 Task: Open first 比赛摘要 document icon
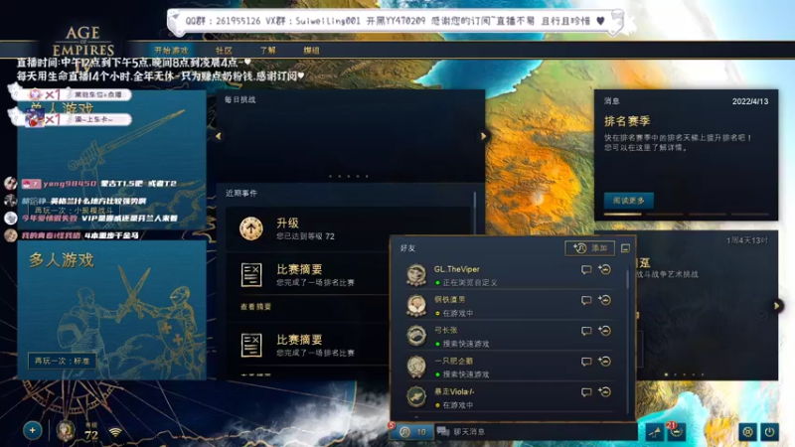[251, 275]
